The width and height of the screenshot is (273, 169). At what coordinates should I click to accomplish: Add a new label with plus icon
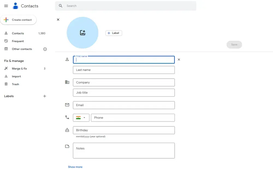coord(45,96)
